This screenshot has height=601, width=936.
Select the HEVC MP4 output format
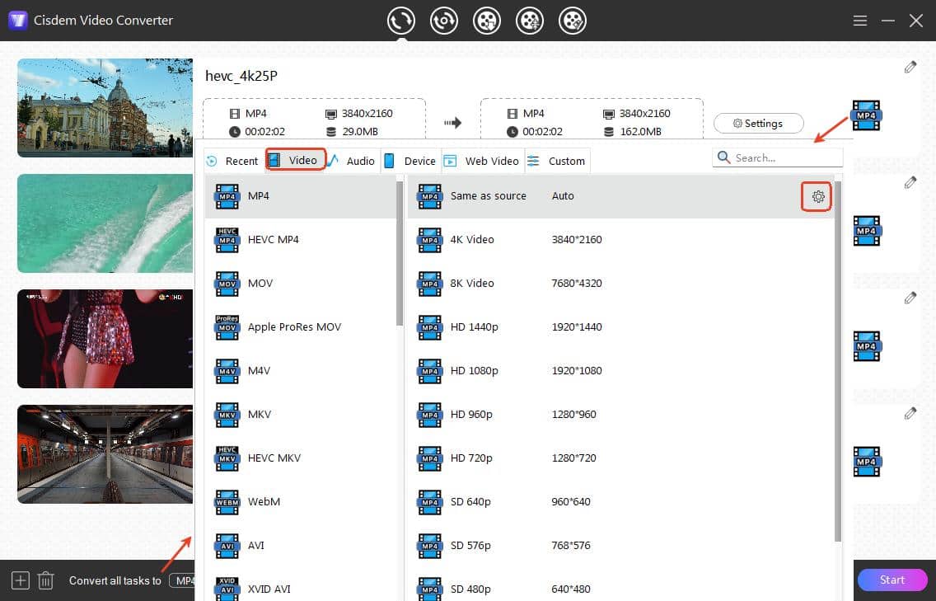click(x=272, y=240)
